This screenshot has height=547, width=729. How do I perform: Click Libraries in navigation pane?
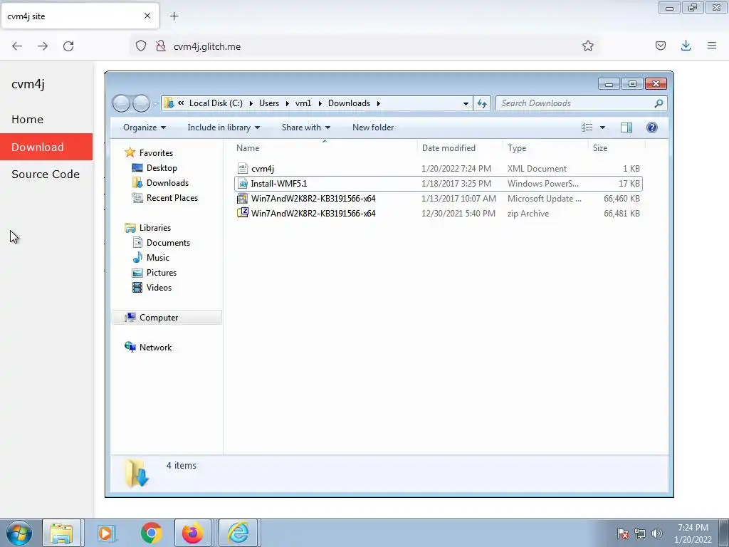(154, 228)
